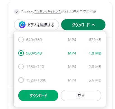The width and height of the screenshot is (115, 109).
Task: Select the 960×540 radio button
Action: point(21,53)
